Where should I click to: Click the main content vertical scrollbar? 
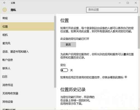point(139,32)
